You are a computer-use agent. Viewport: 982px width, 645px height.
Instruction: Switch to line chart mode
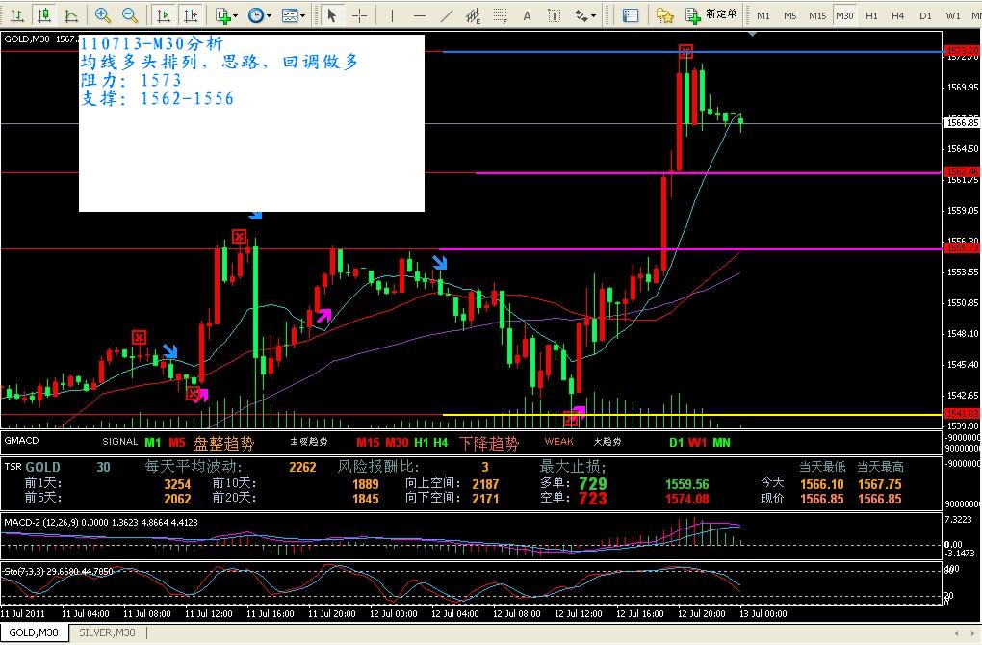71,15
